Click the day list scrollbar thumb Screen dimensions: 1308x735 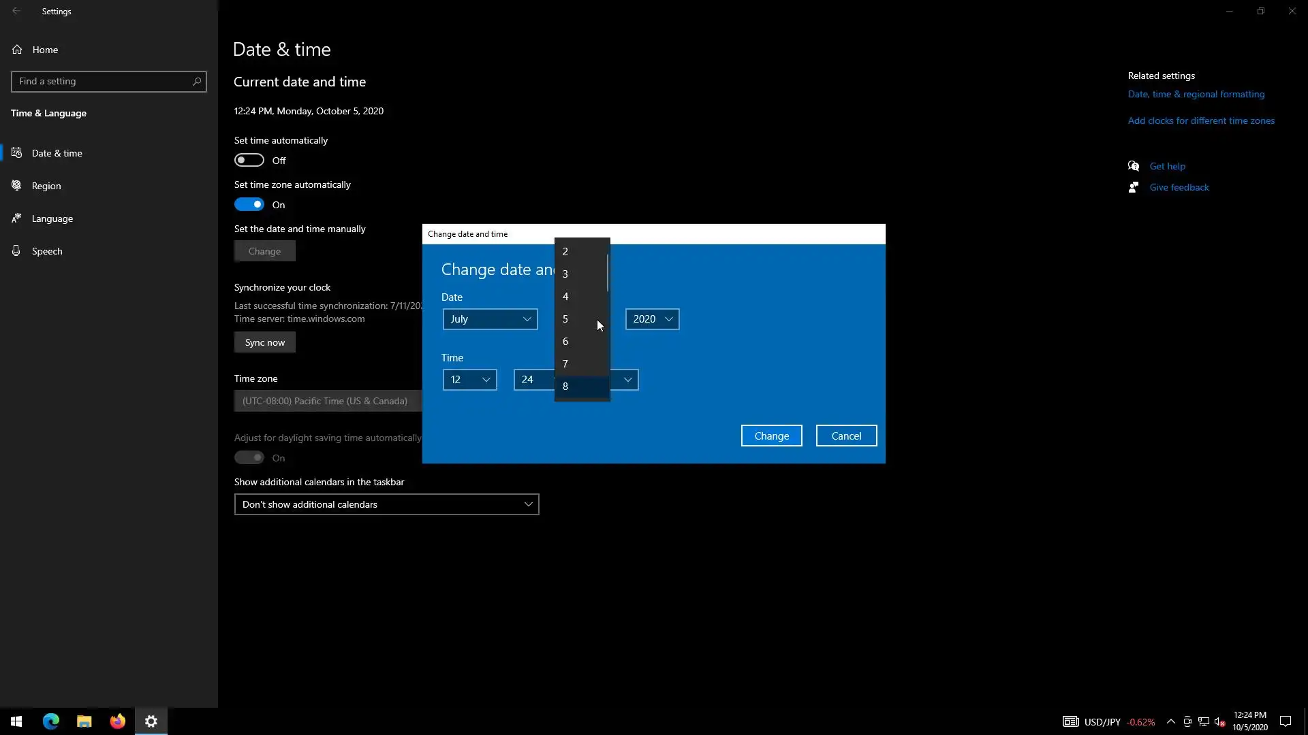click(x=607, y=272)
